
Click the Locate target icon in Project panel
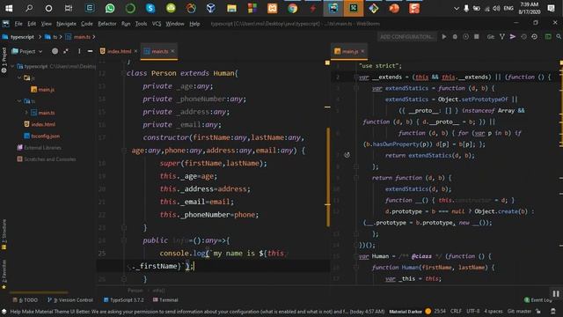coord(55,51)
